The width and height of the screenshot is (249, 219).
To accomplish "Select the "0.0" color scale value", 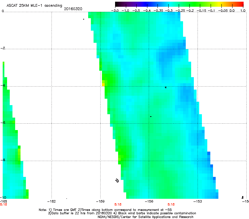I will [232, 11].
